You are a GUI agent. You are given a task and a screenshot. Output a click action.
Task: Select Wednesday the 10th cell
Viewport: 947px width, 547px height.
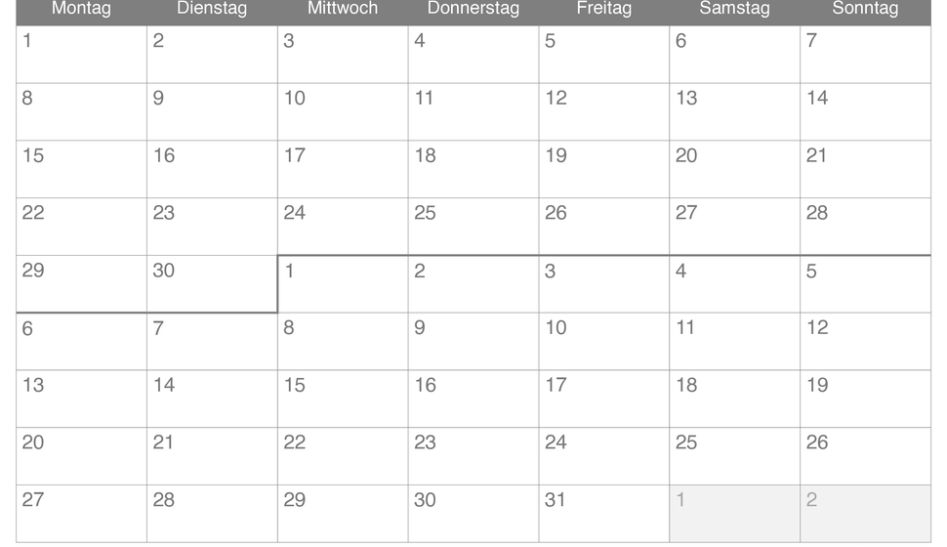[x=343, y=111]
